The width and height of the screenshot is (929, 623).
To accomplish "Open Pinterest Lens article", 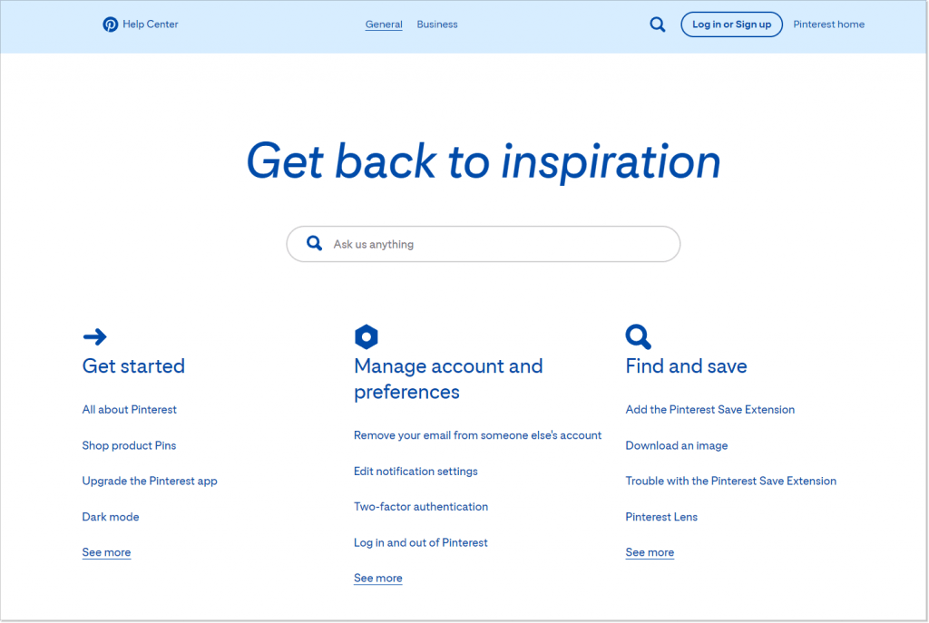I will pyautogui.click(x=661, y=516).
